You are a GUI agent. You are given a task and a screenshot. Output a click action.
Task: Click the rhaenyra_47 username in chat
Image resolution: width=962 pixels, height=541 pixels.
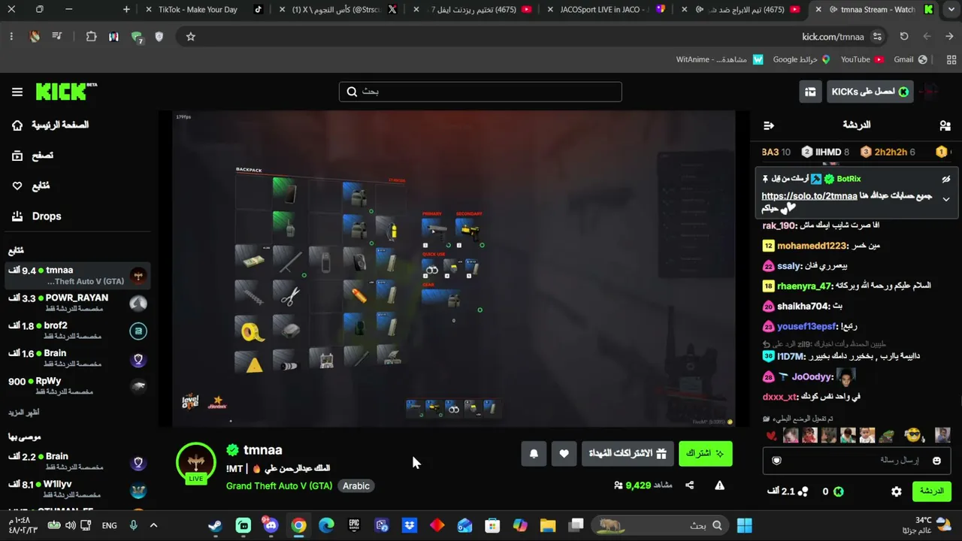pyautogui.click(x=805, y=286)
